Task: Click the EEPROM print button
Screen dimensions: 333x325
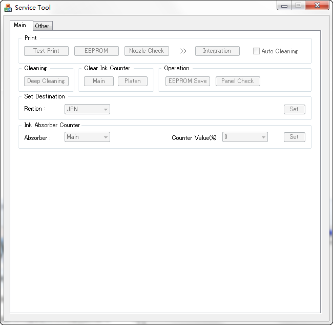Action: pyautogui.click(x=96, y=51)
